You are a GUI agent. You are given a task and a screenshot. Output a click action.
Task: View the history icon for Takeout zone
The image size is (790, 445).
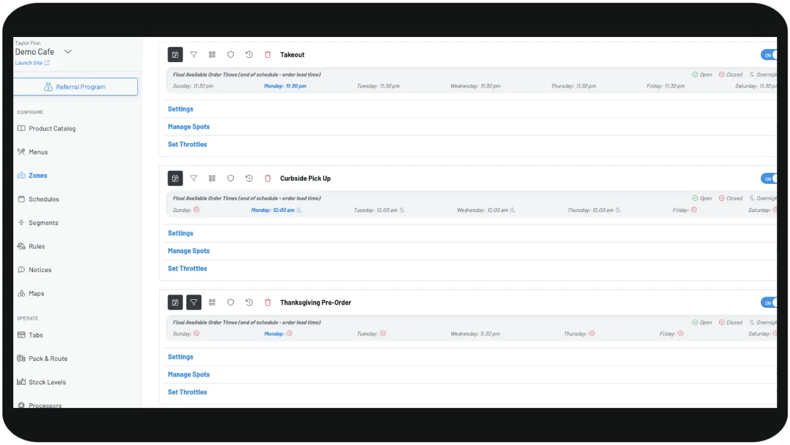[249, 54]
